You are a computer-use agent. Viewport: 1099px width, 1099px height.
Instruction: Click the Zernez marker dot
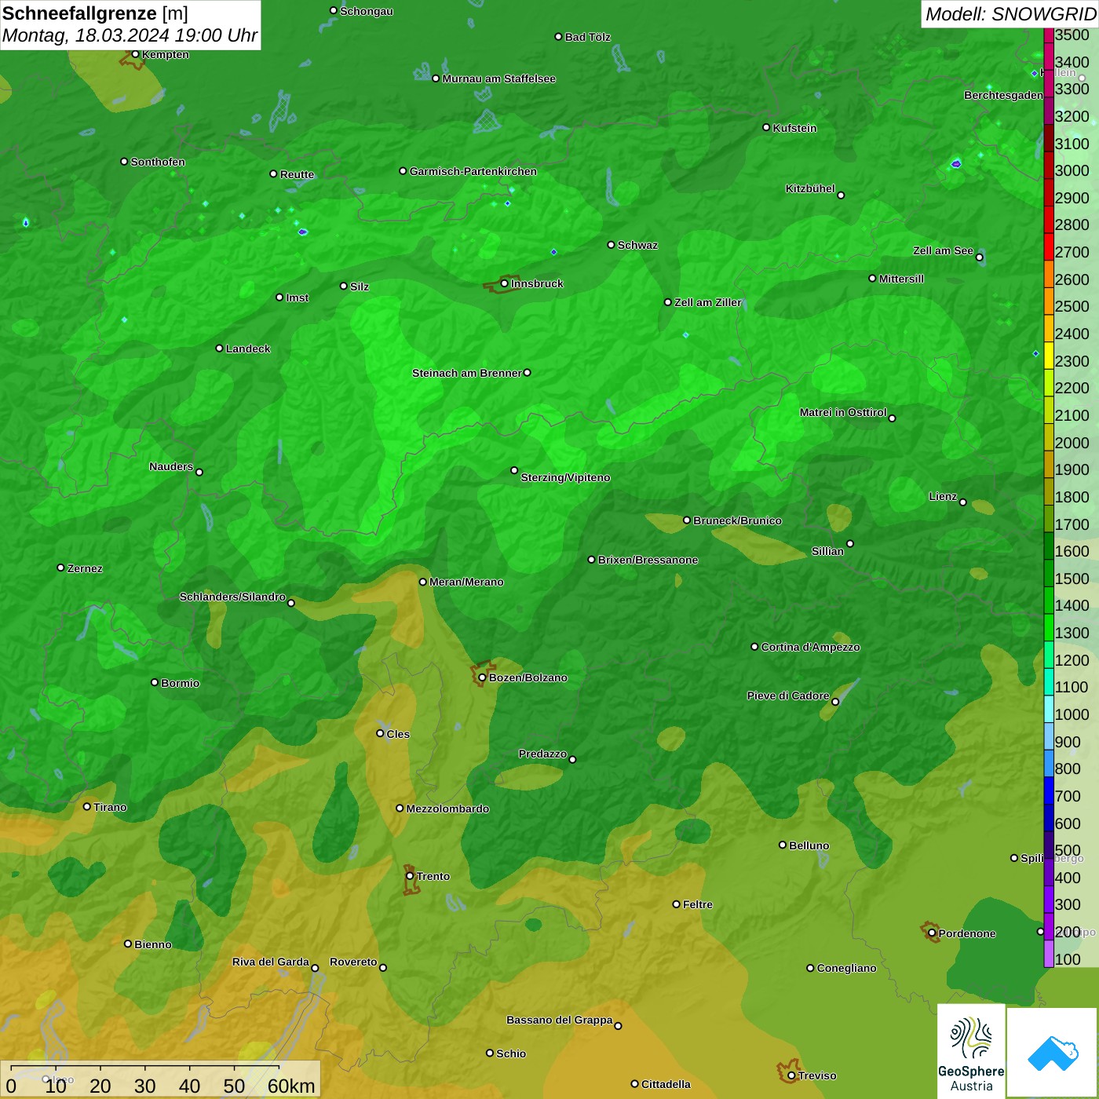[60, 568]
